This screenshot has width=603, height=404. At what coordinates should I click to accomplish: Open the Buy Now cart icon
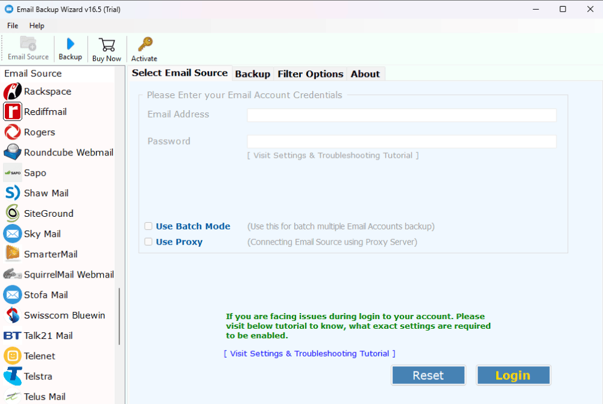[x=107, y=48]
